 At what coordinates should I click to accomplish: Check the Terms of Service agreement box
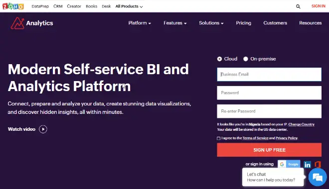coord(219,138)
